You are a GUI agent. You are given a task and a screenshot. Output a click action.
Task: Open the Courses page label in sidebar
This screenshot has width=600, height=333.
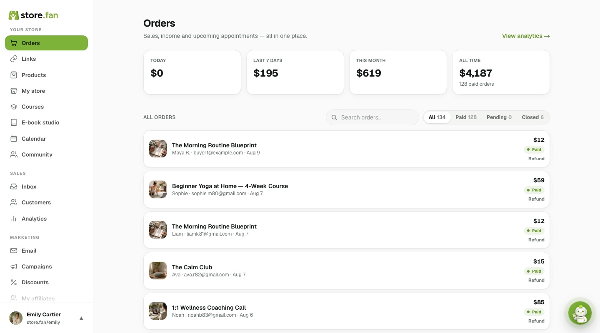(32, 107)
